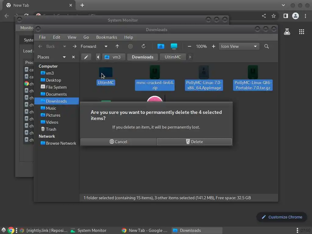Click the stop loading icon
The width and height of the screenshot is (312, 234).
click(x=130, y=46)
